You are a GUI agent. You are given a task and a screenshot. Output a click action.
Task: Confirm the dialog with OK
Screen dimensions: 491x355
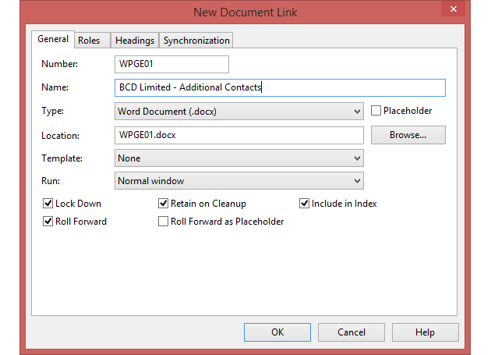(277, 332)
